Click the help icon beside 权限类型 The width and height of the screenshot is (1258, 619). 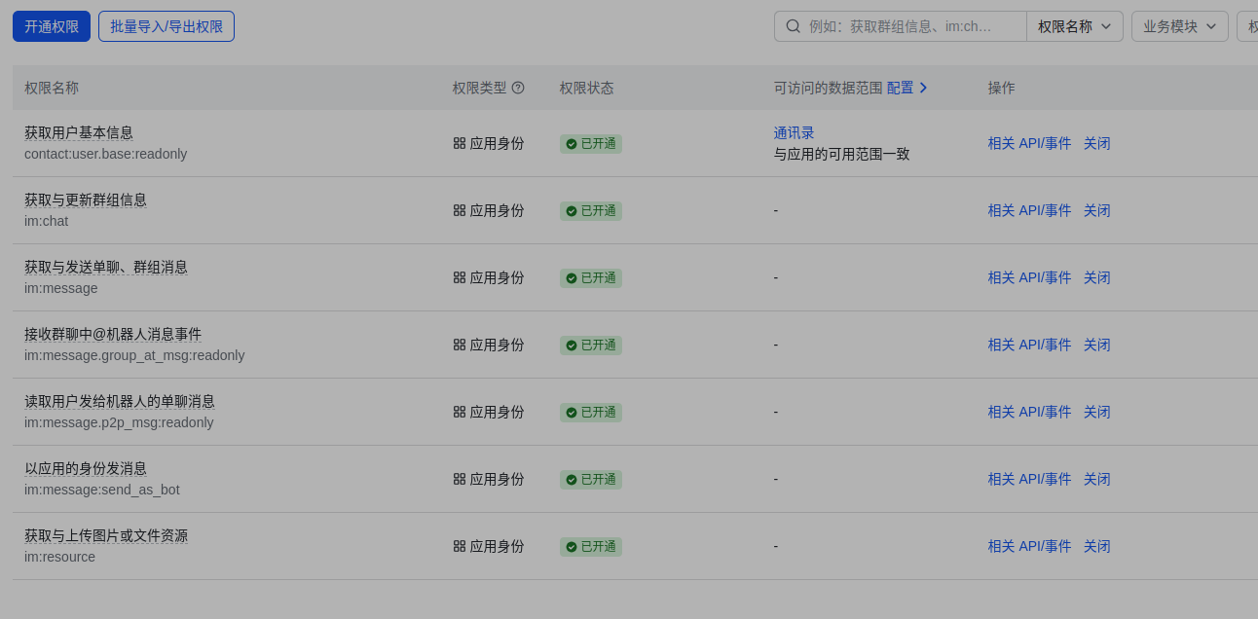coord(518,88)
